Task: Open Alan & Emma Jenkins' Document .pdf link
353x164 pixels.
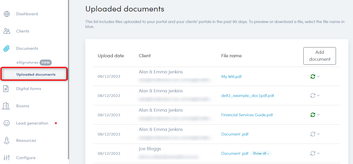Action: [x=235, y=134]
